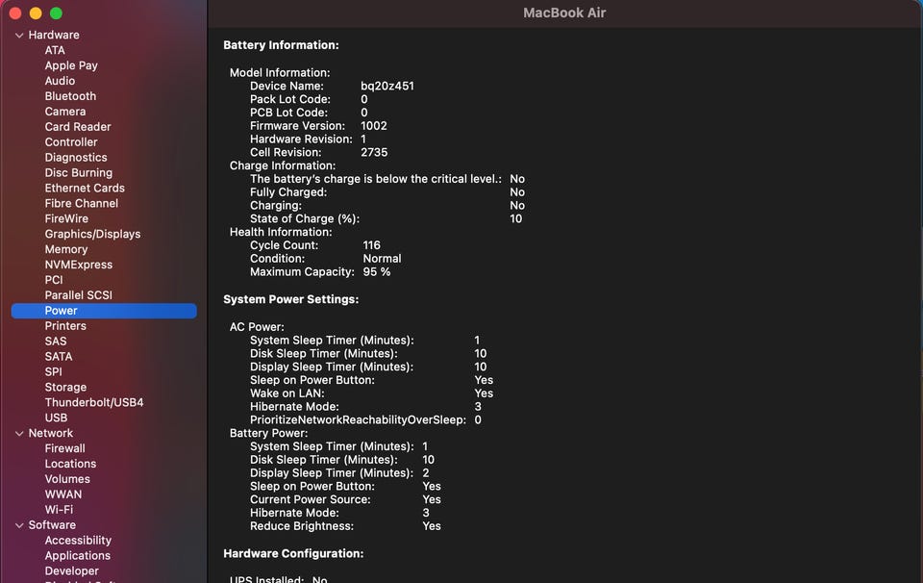Click the PrioritizeNetworkReachabilityOverSleep label

point(358,419)
